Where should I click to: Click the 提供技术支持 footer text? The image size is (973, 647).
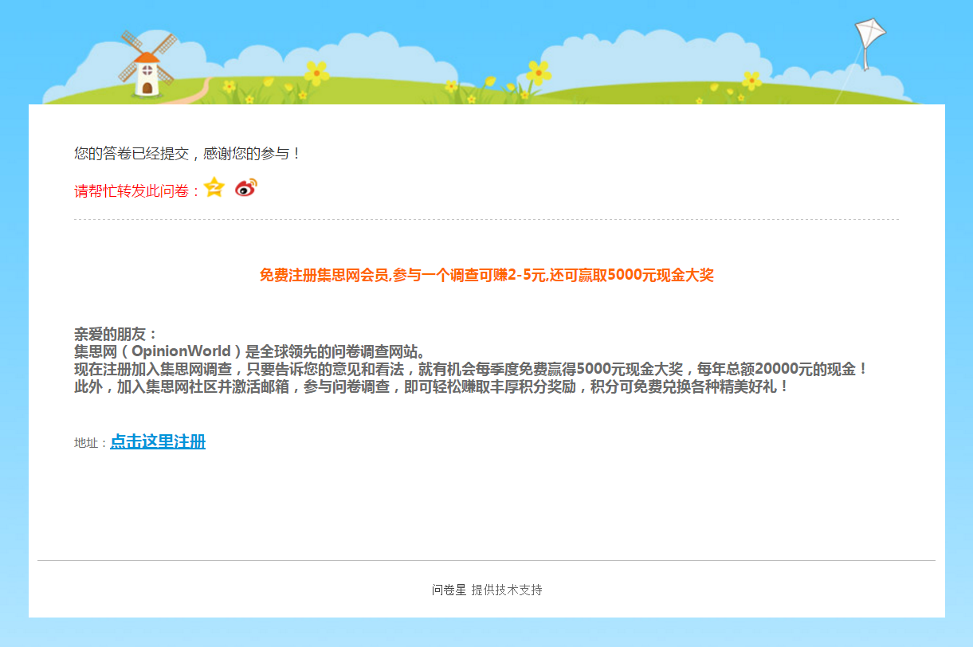coord(507,590)
